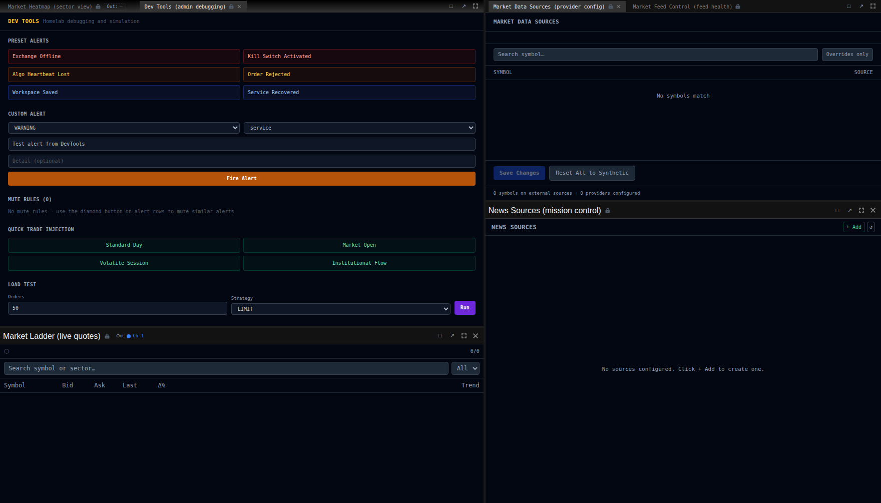Inject Standard Day trades
The height and width of the screenshot is (503, 881).
tap(124, 245)
